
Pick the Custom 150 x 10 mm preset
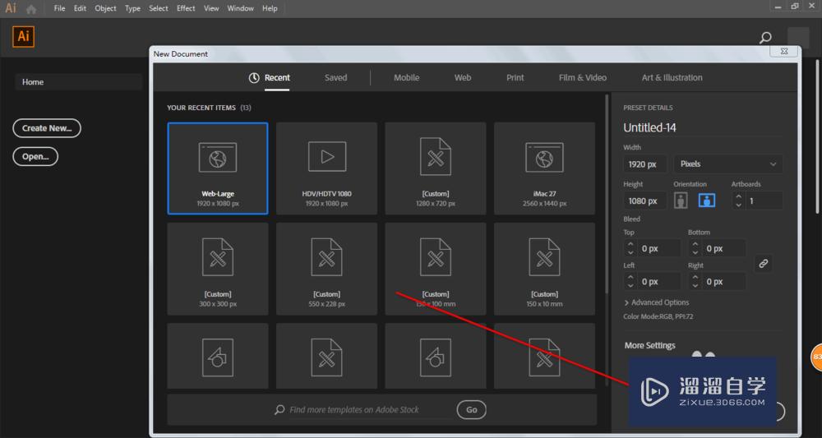coord(544,269)
